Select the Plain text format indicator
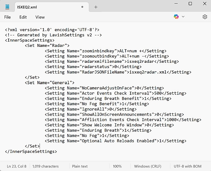This screenshot has height=171, width=211. [x=80, y=166]
